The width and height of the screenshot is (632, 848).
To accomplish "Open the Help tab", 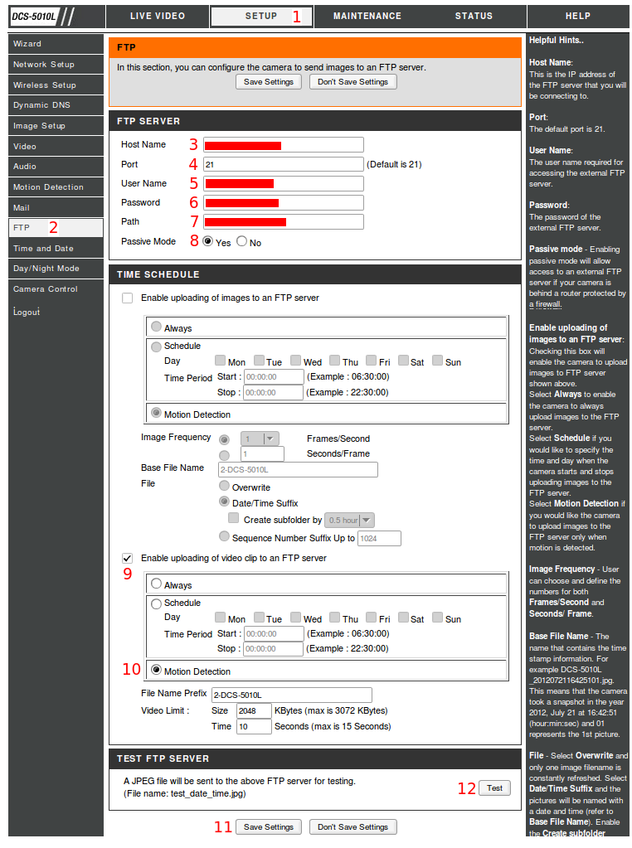I will click(x=578, y=17).
